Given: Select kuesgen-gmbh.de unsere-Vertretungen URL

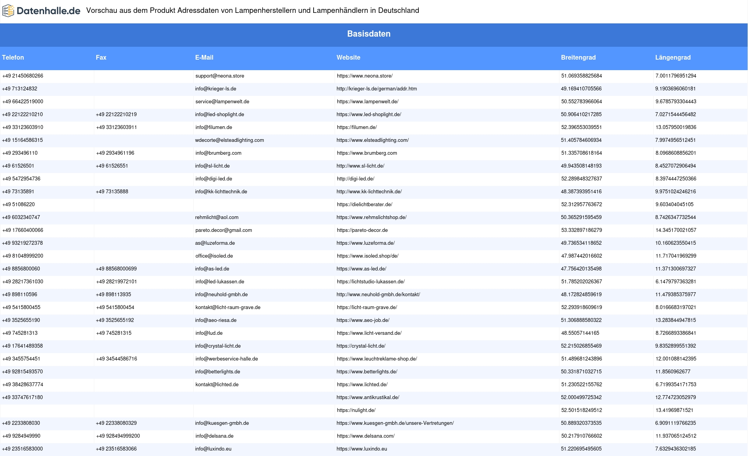Looking at the screenshot, I should (x=395, y=423).
